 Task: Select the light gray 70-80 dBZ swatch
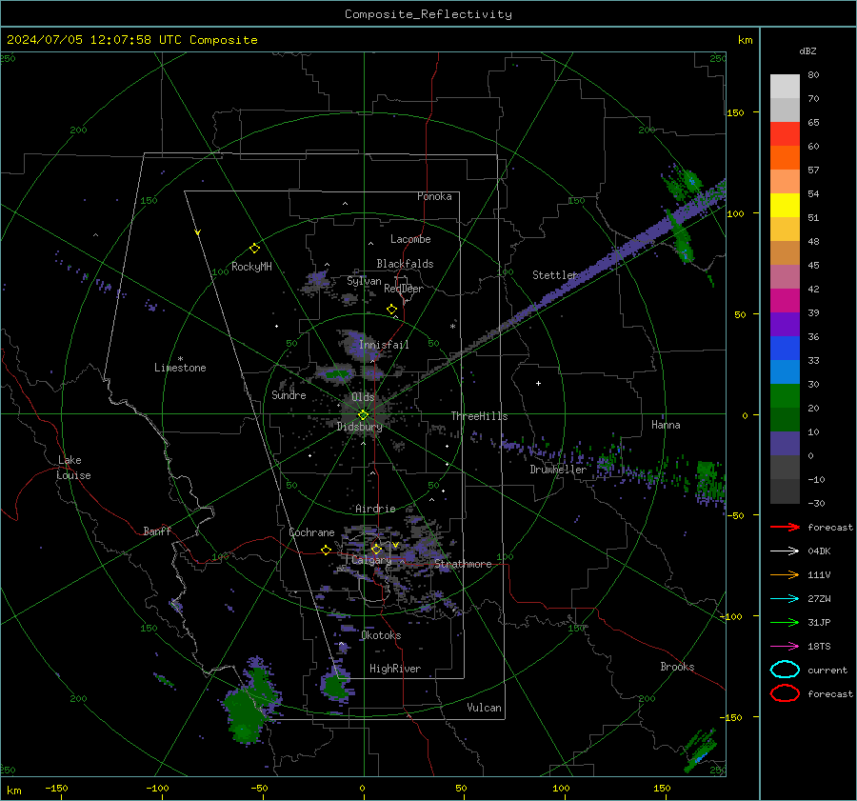[785, 87]
